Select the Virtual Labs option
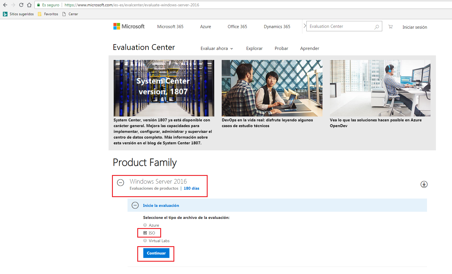This screenshot has height=274, width=452. [145, 240]
